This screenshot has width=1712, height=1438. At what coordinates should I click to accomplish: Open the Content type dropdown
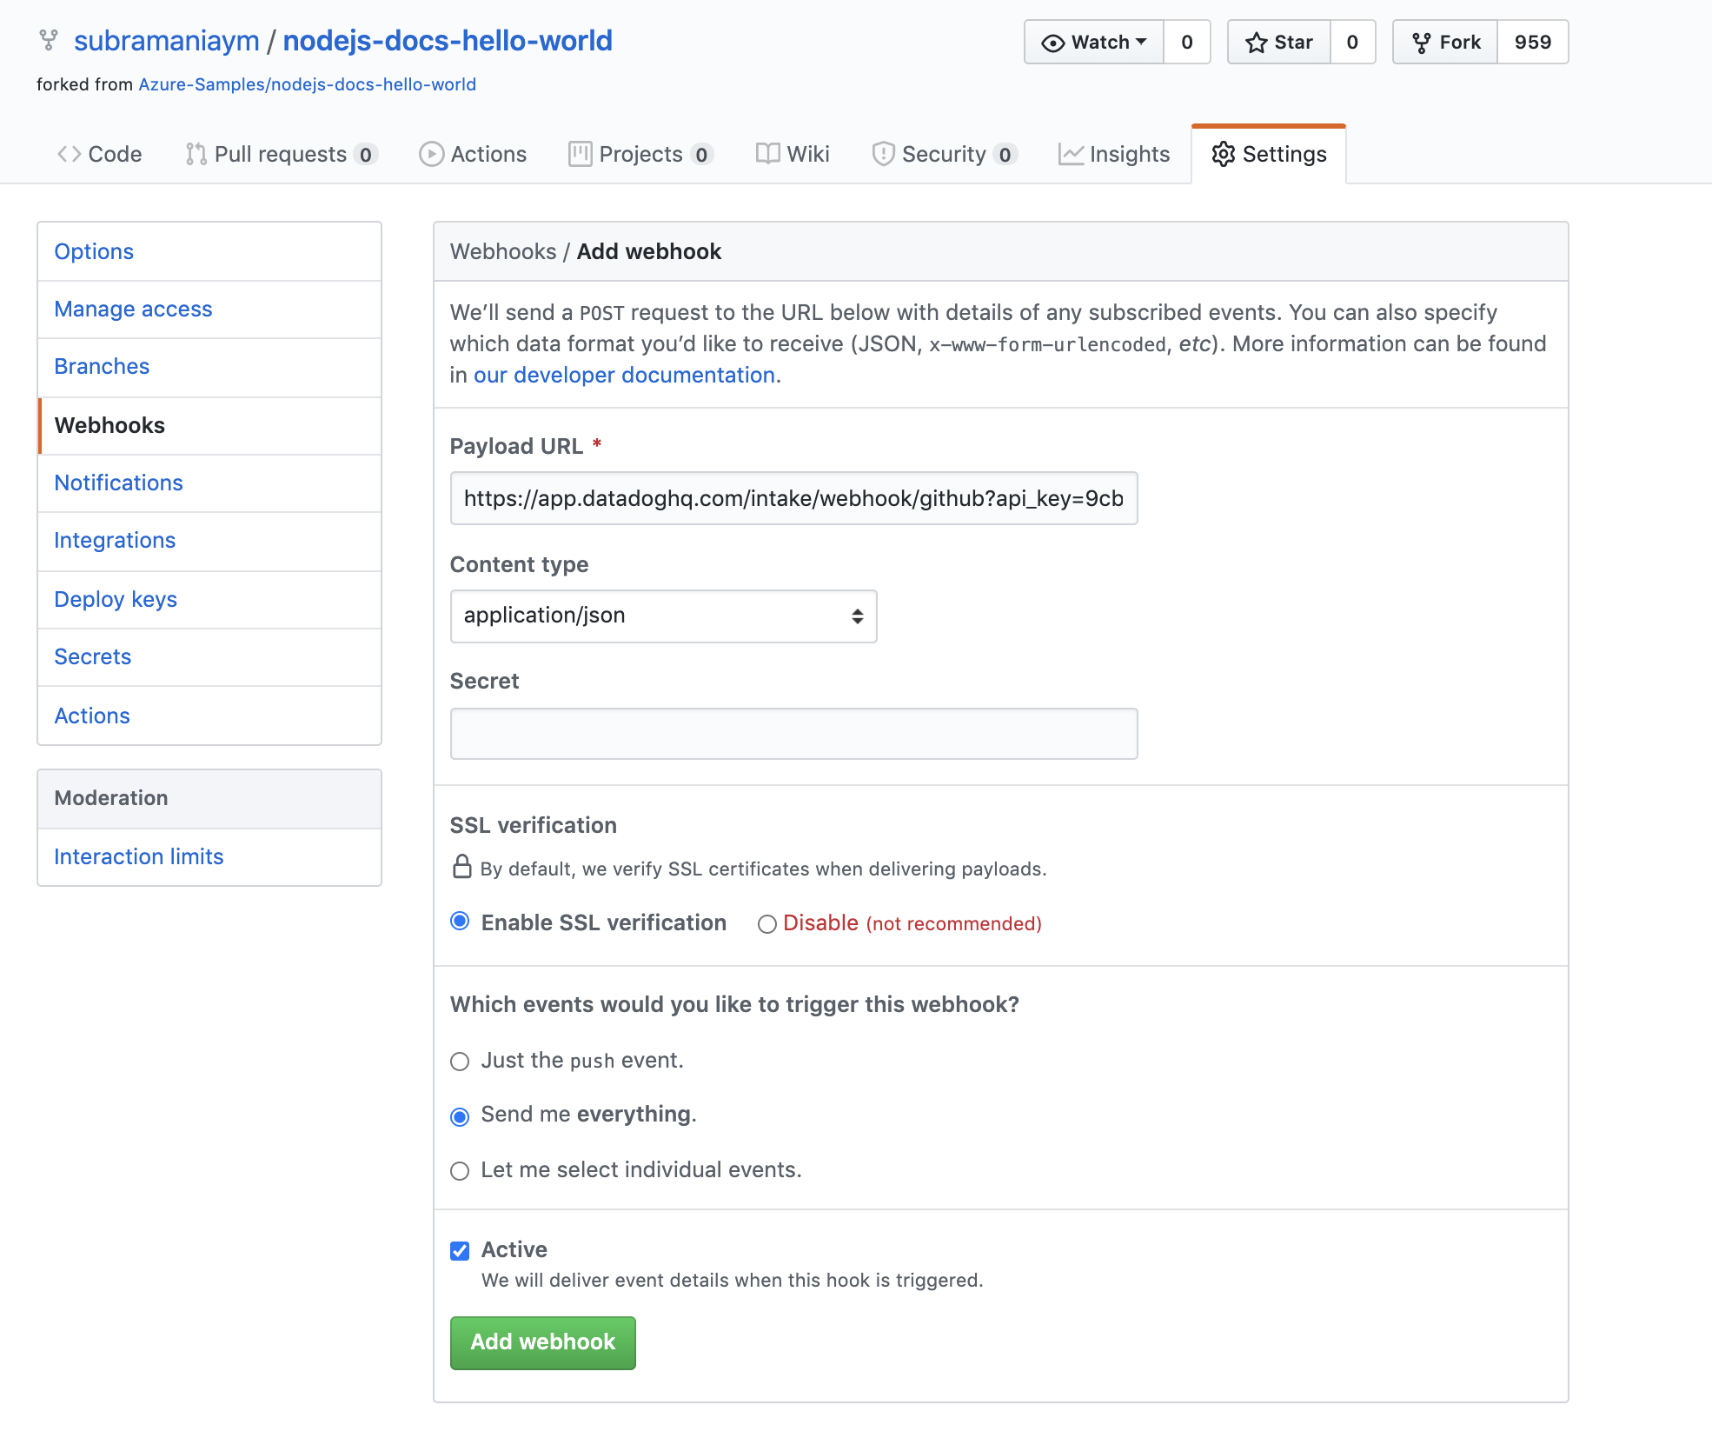(663, 616)
